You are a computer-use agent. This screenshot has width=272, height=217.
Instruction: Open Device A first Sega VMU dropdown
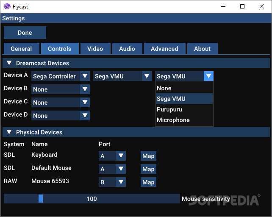[x=122, y=76]
